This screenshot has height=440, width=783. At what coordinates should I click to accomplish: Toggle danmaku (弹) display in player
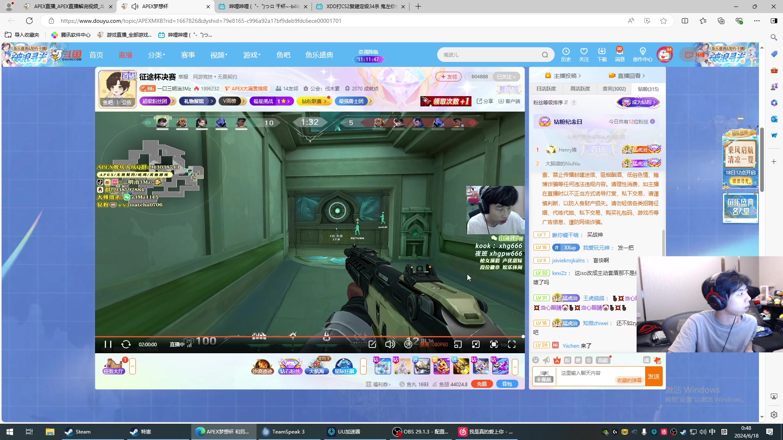coord(408,345)
